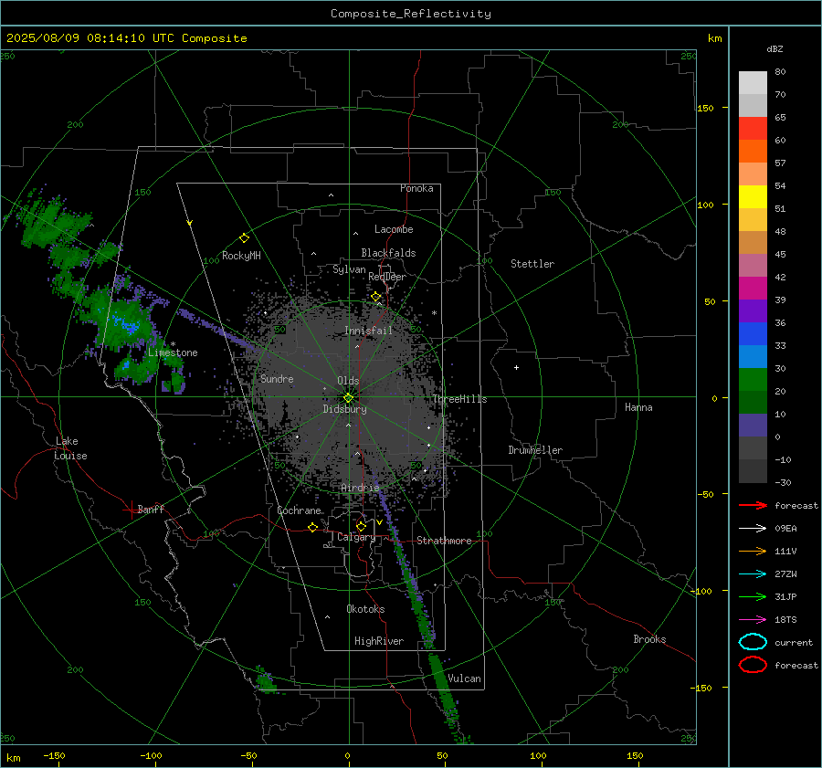Click the red forecast arrow in legend
Viewport: 822px width, 768px height.
click(x=753, y=505)
